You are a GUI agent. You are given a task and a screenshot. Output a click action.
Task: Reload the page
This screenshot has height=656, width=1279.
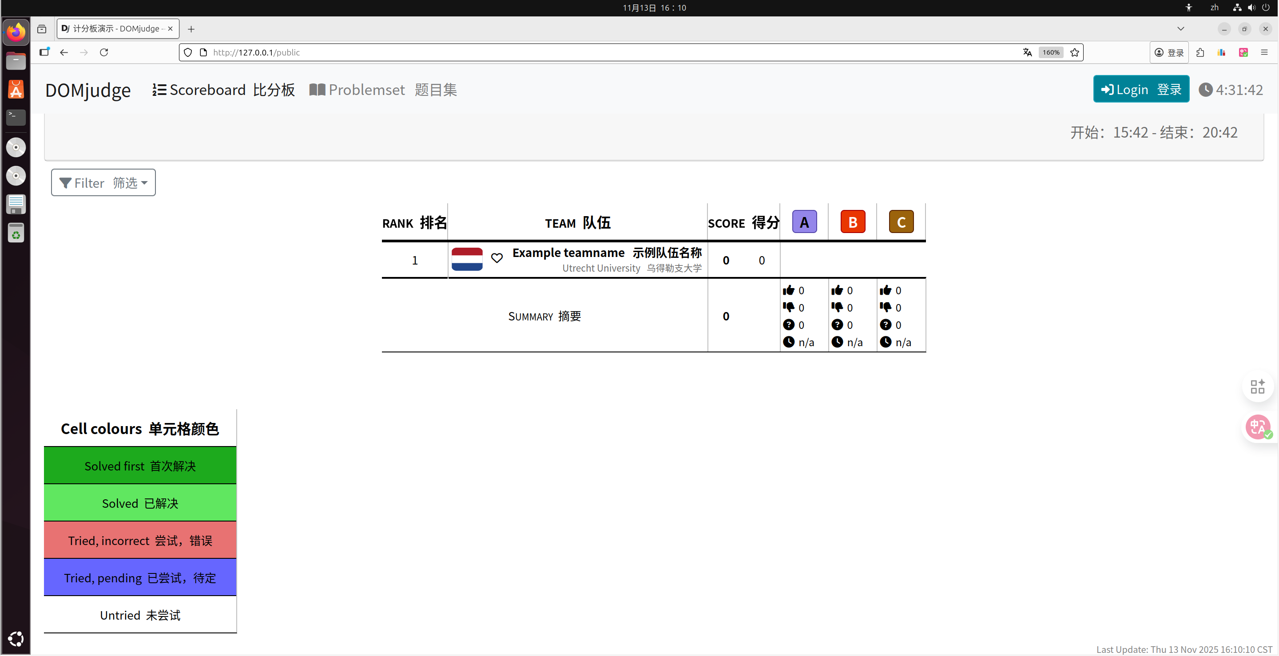point(104,52)
